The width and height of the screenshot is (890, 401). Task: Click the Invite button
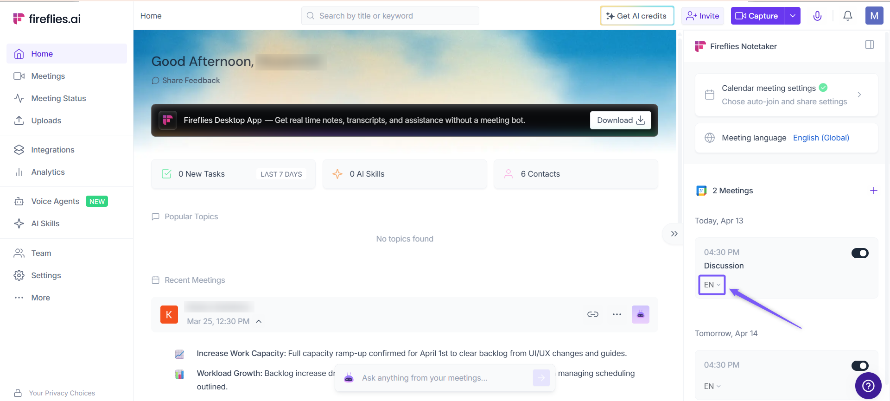tap(703, 16)
